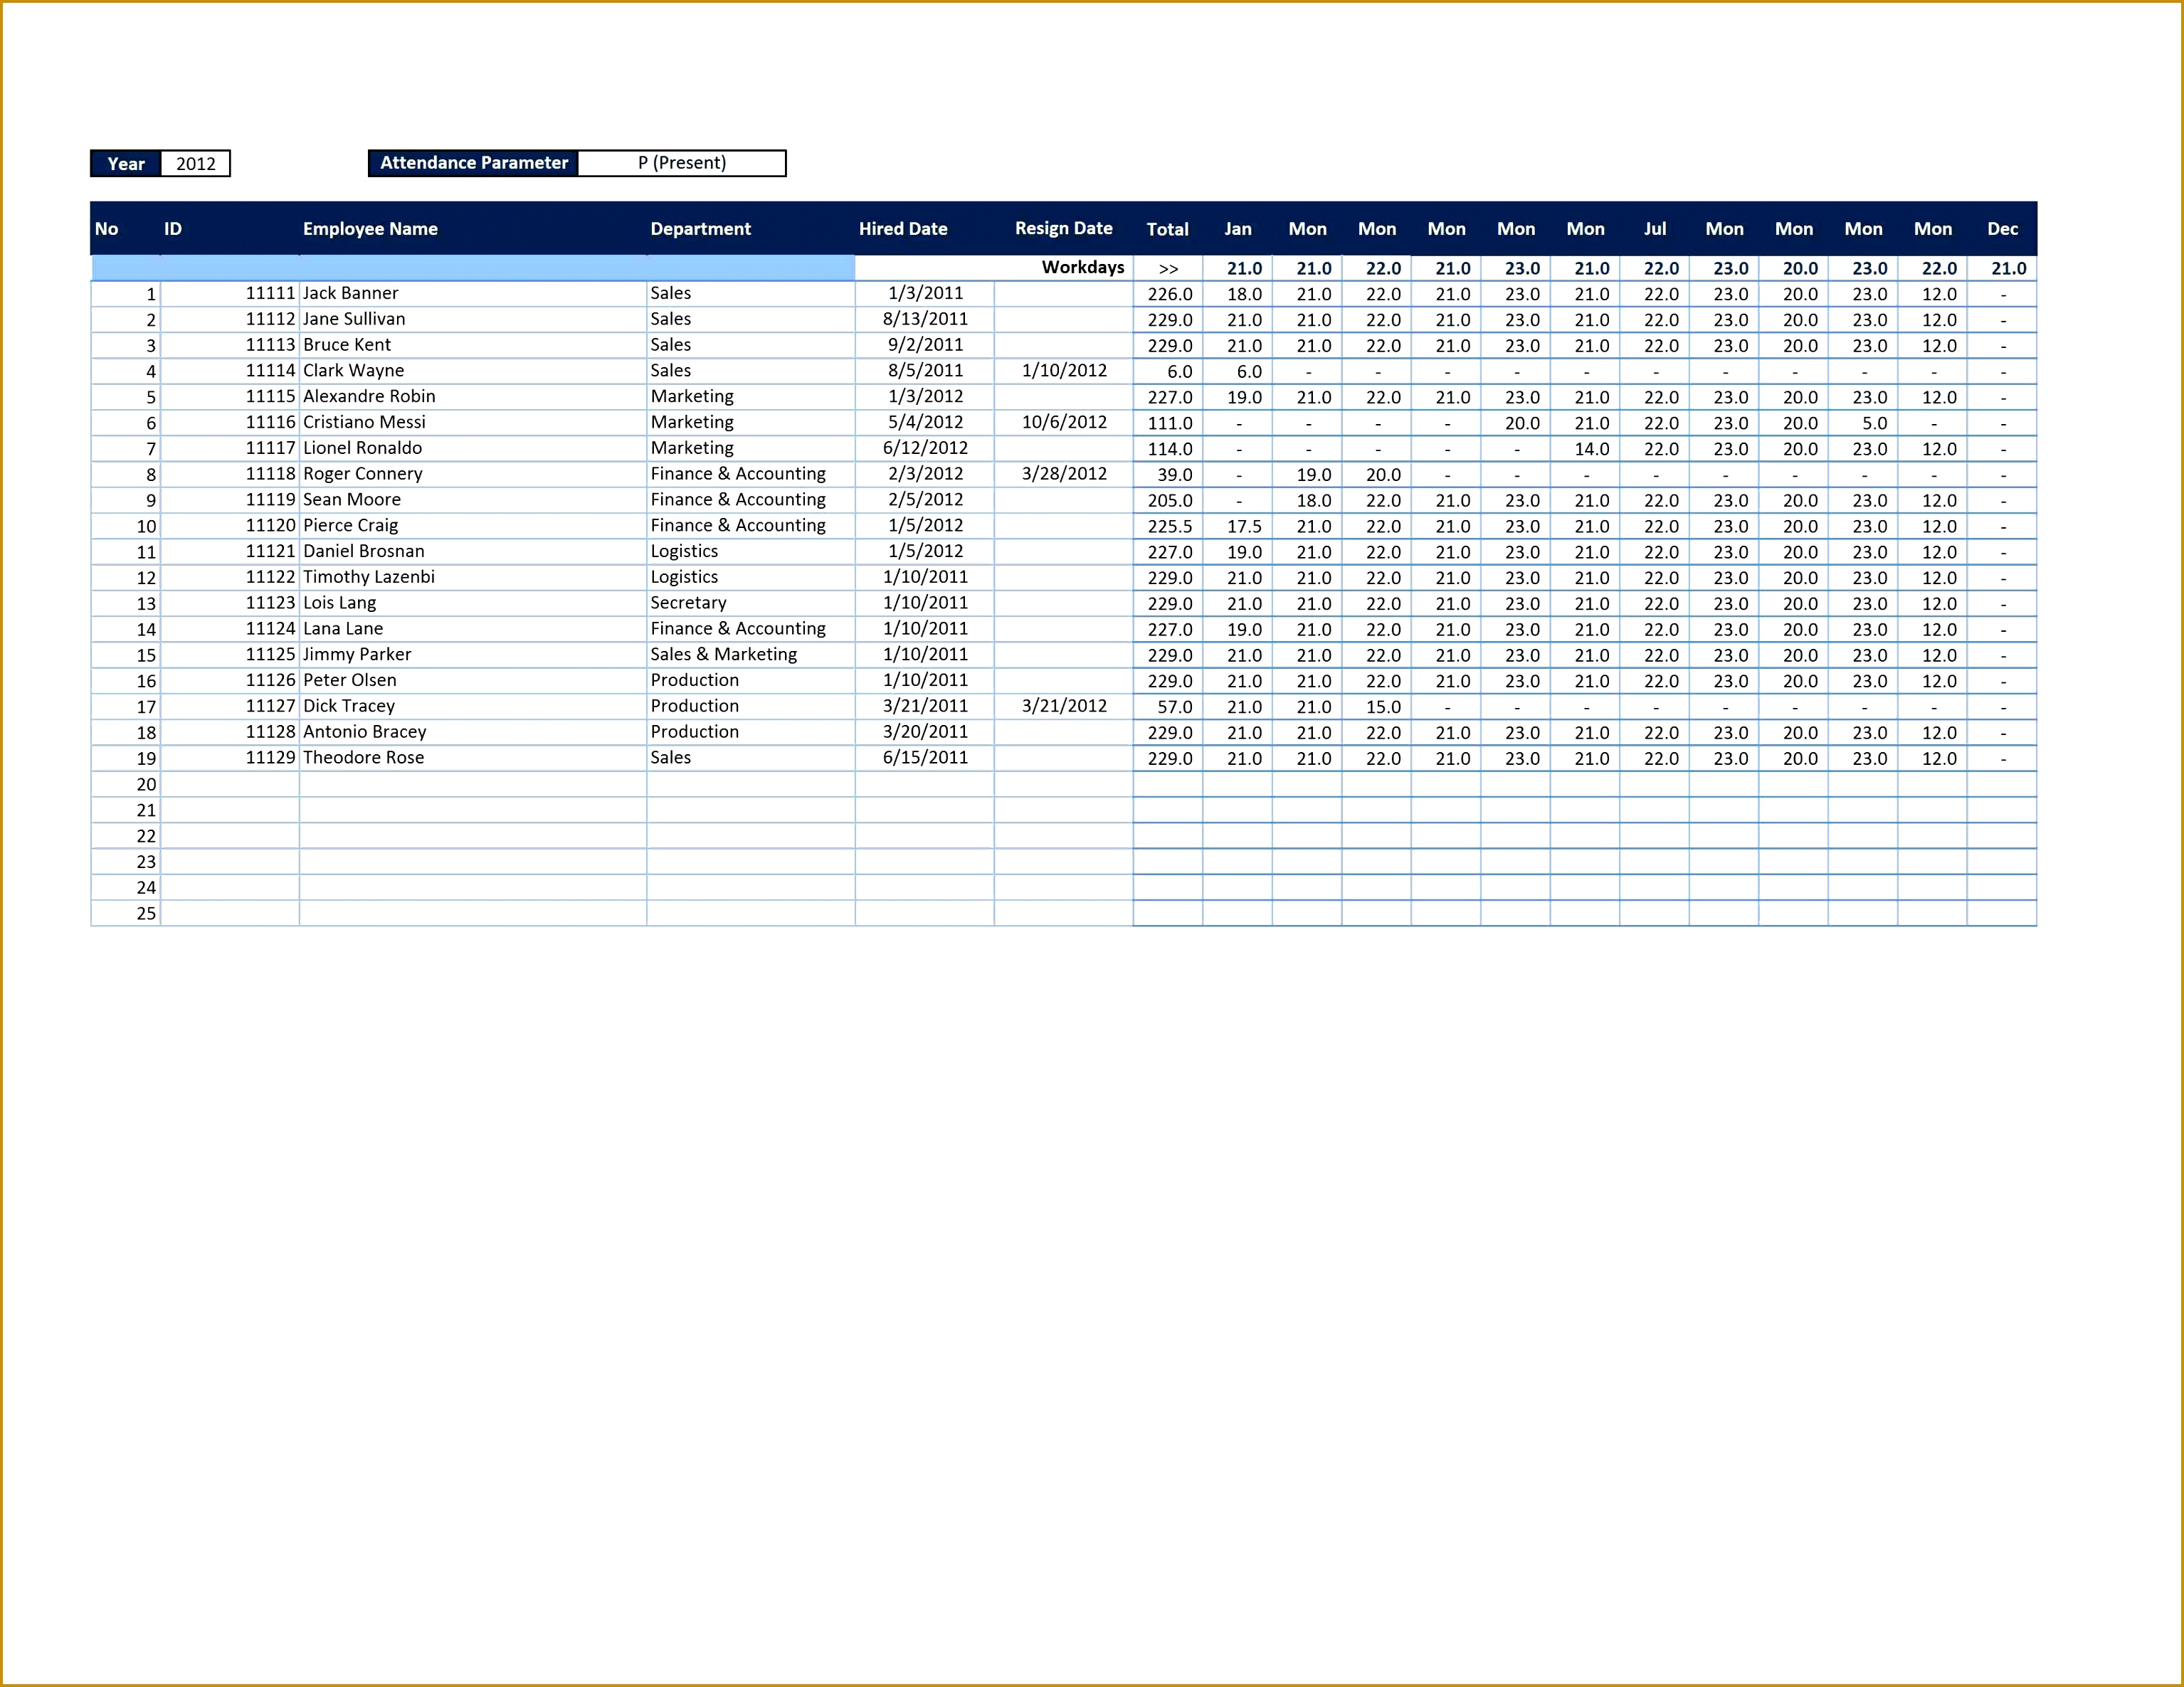This screenshot has height=1687, width=2184.
Task: Select the Jul column header
Action: [x=1655, y=229]
